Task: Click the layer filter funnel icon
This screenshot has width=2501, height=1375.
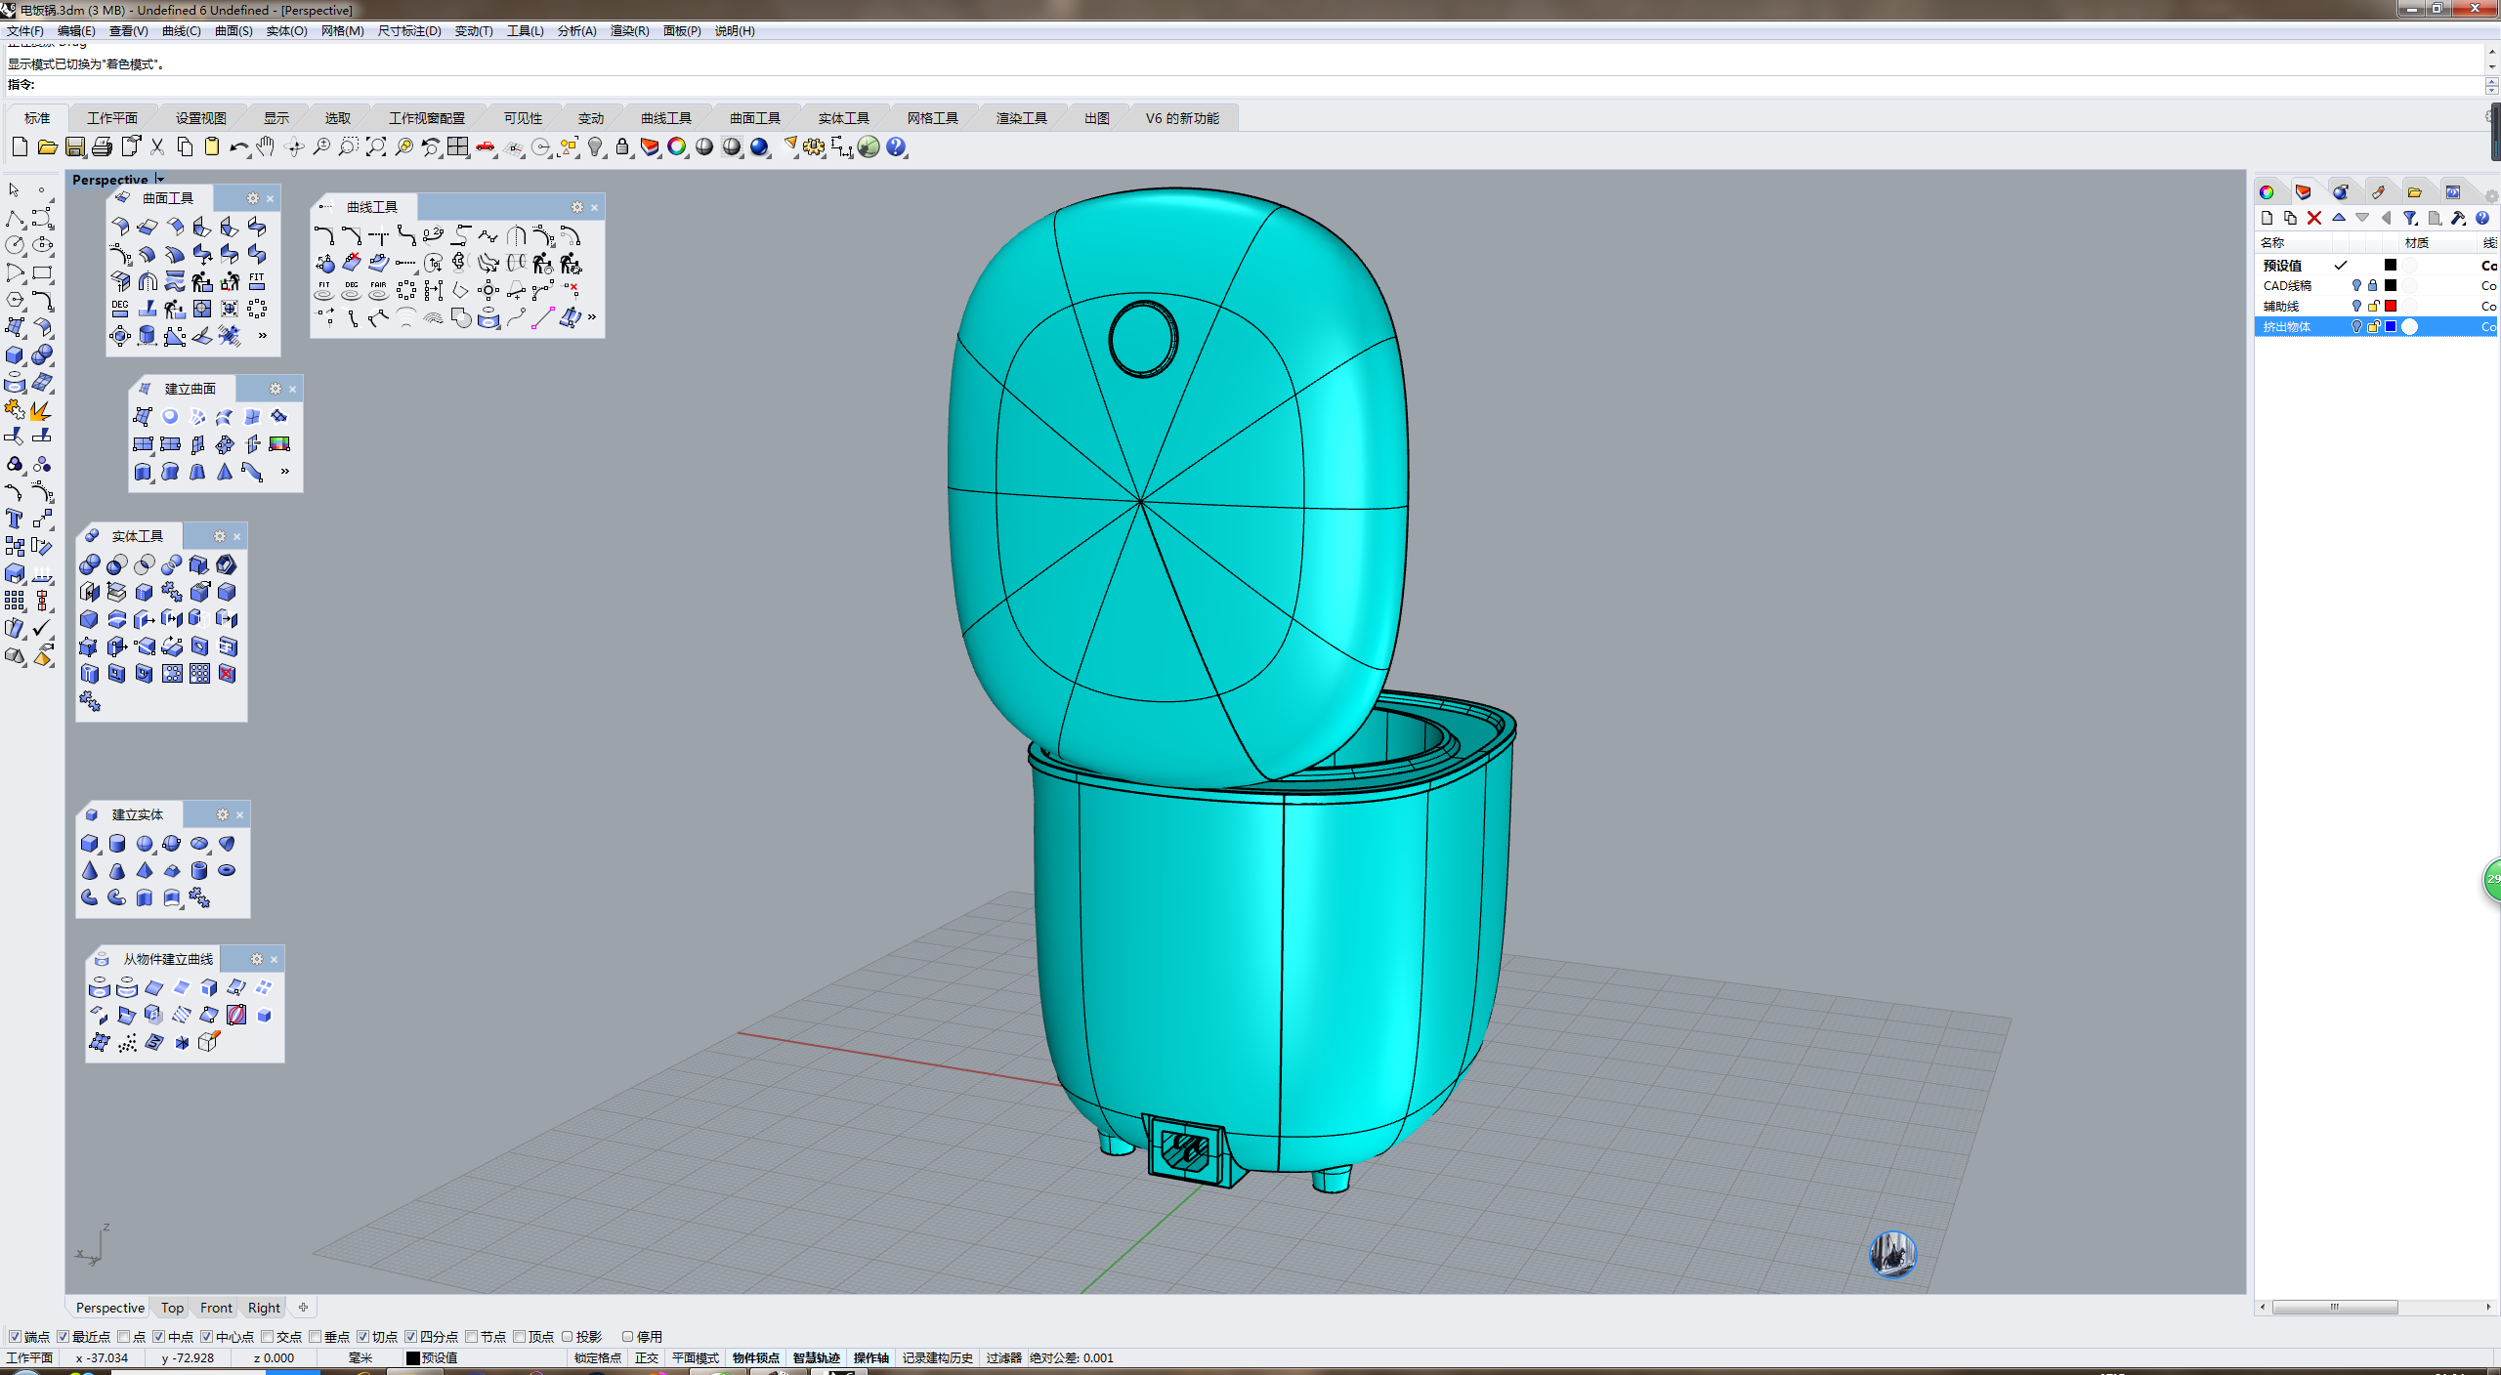Action: pos(2409,218)
